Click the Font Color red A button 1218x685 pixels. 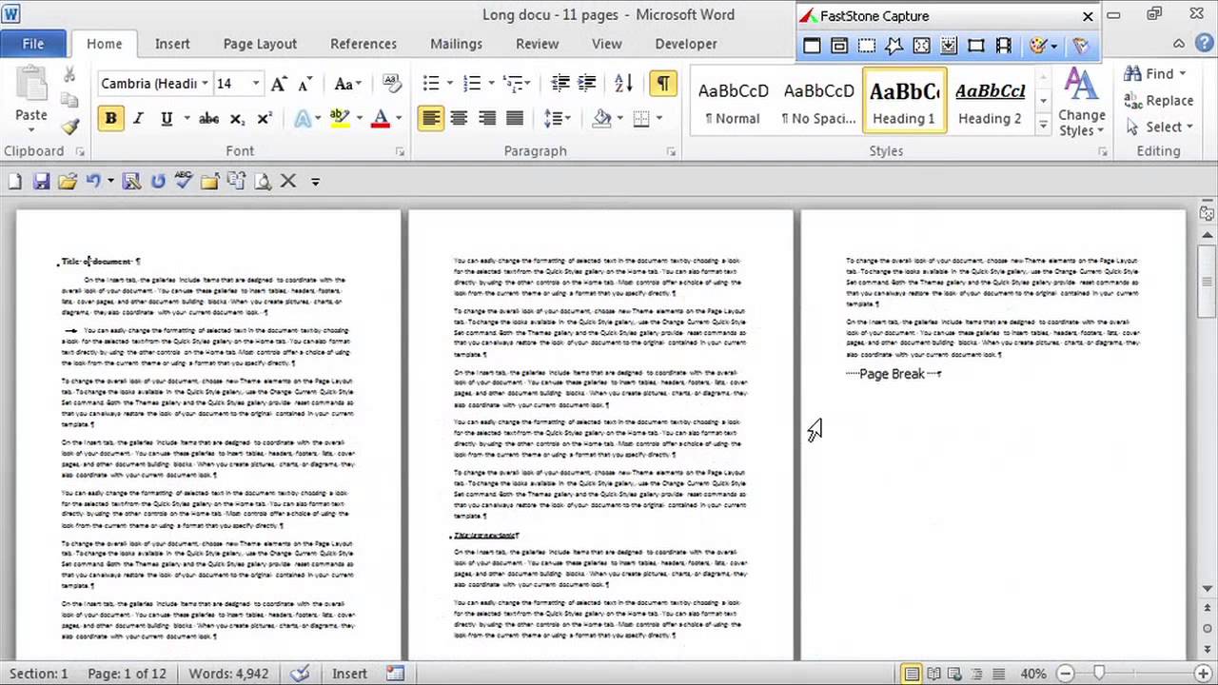click(381, 119)
